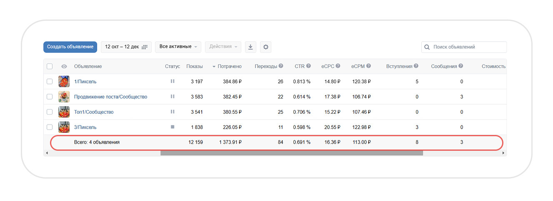553x201 pixels.
Task: Click help icon next to Вступления
Action: (416, 66)
